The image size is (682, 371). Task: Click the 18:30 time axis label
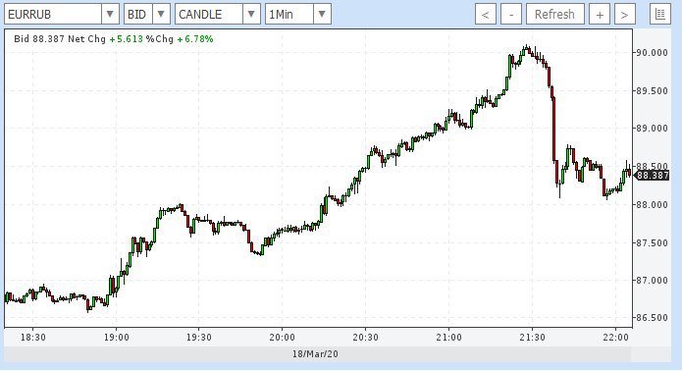pyautogui.click(x=33, y=338)
